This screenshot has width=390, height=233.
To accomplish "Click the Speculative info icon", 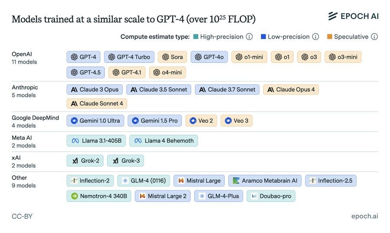I will tap(374, 37).
